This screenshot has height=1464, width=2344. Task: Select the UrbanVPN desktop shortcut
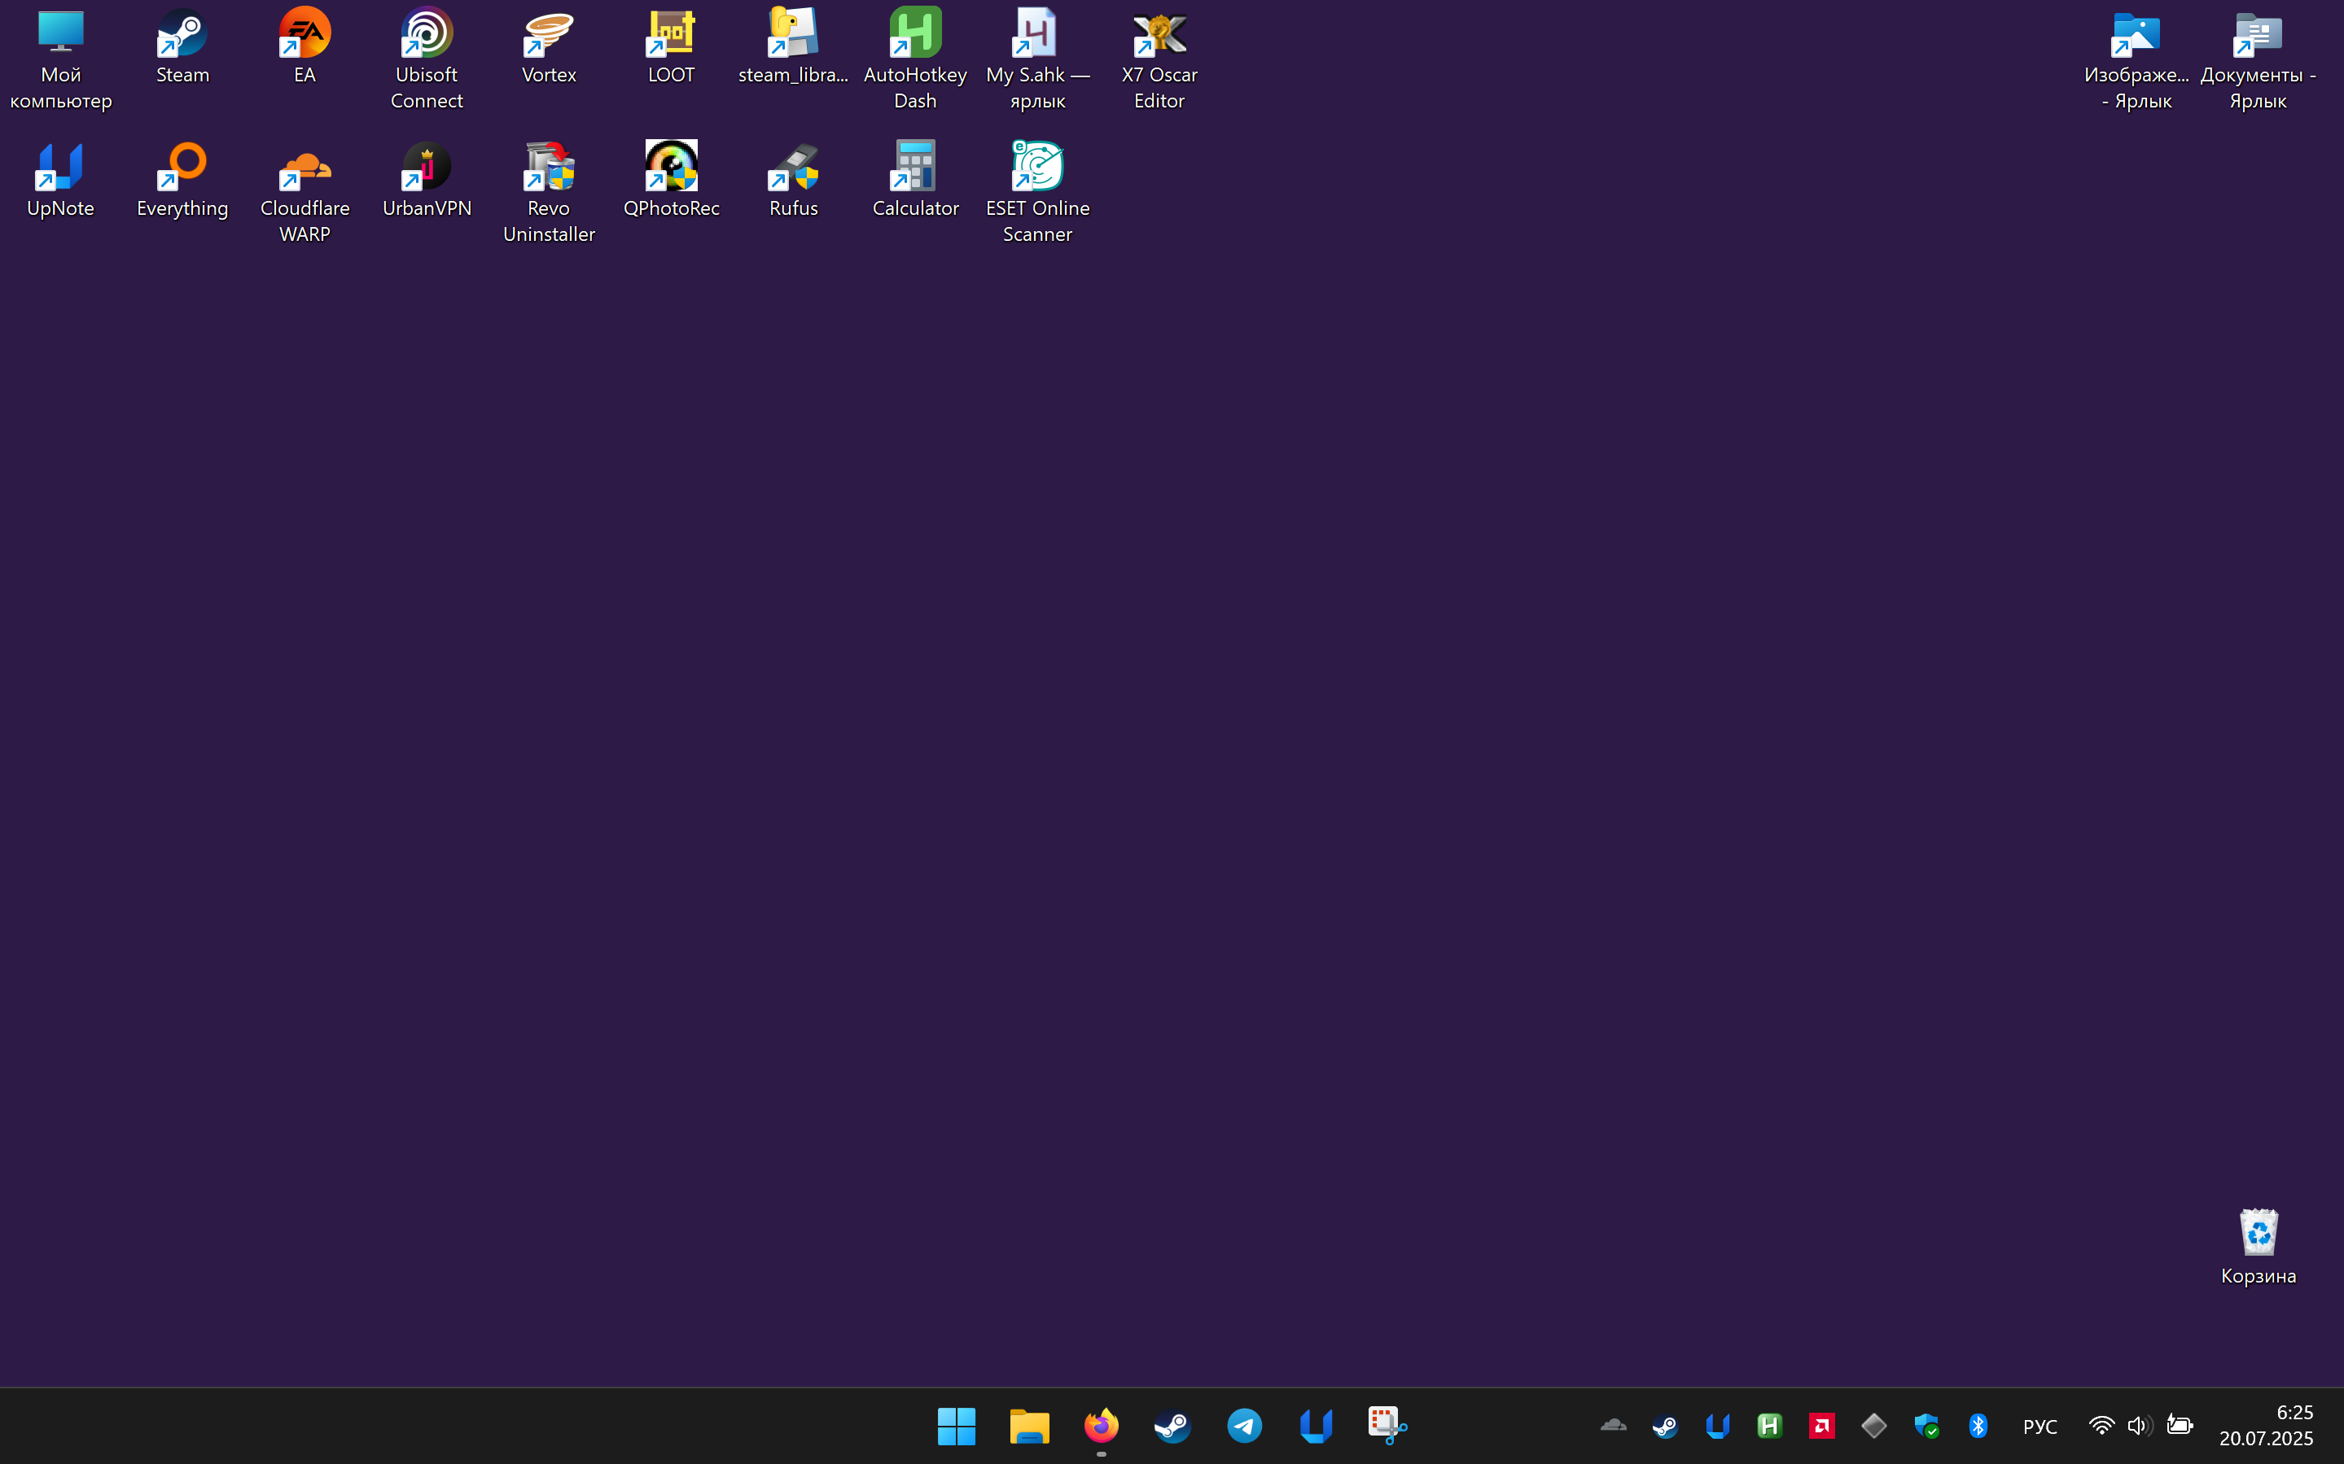(x=426, y=180)
